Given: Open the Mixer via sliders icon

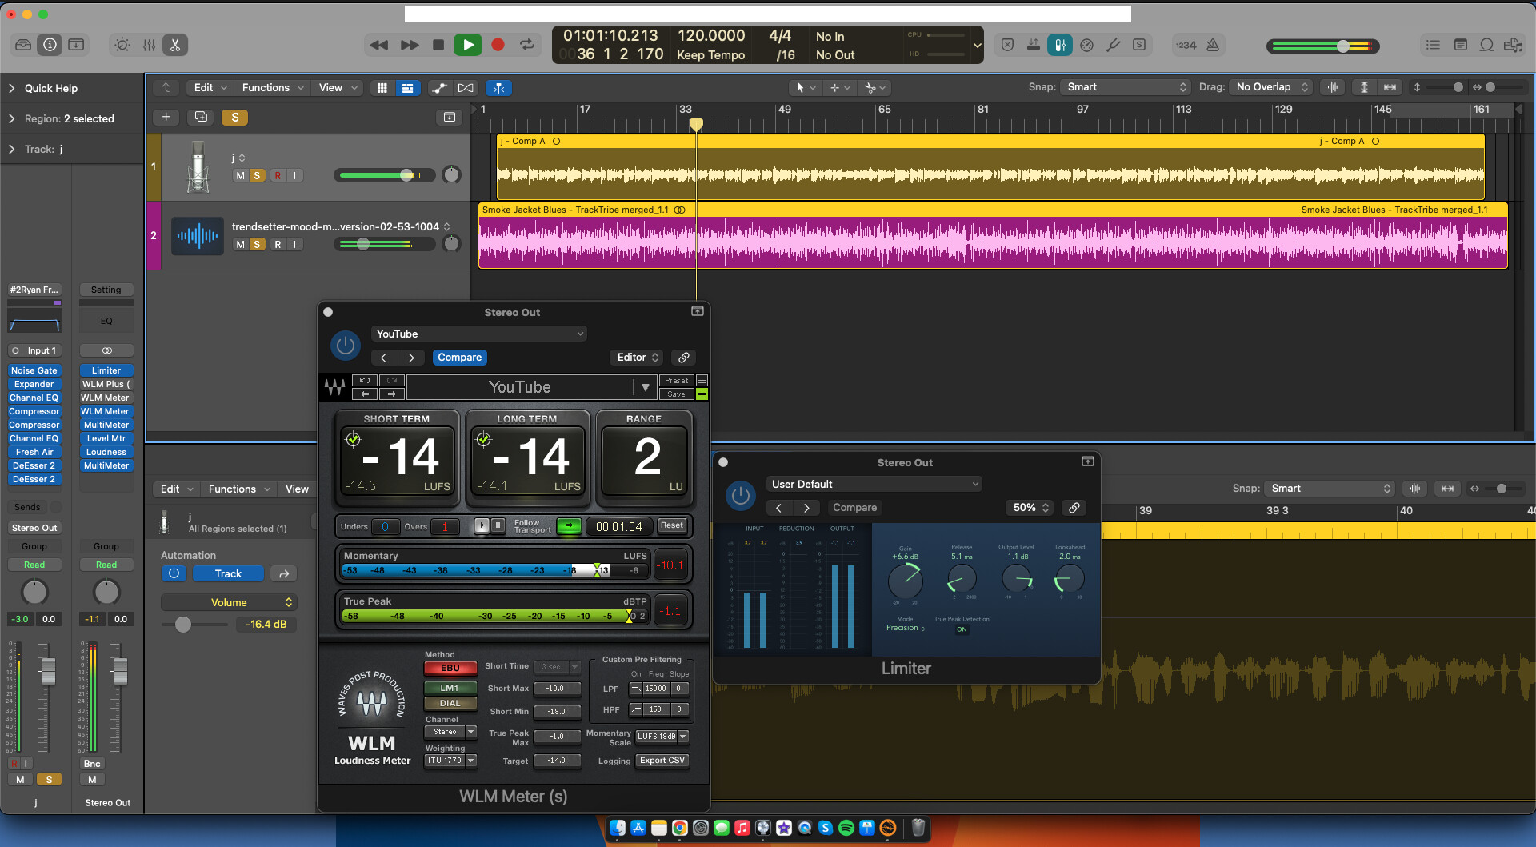Looking at the screenshot, I should pyautogui.click(x=149, y=45).
